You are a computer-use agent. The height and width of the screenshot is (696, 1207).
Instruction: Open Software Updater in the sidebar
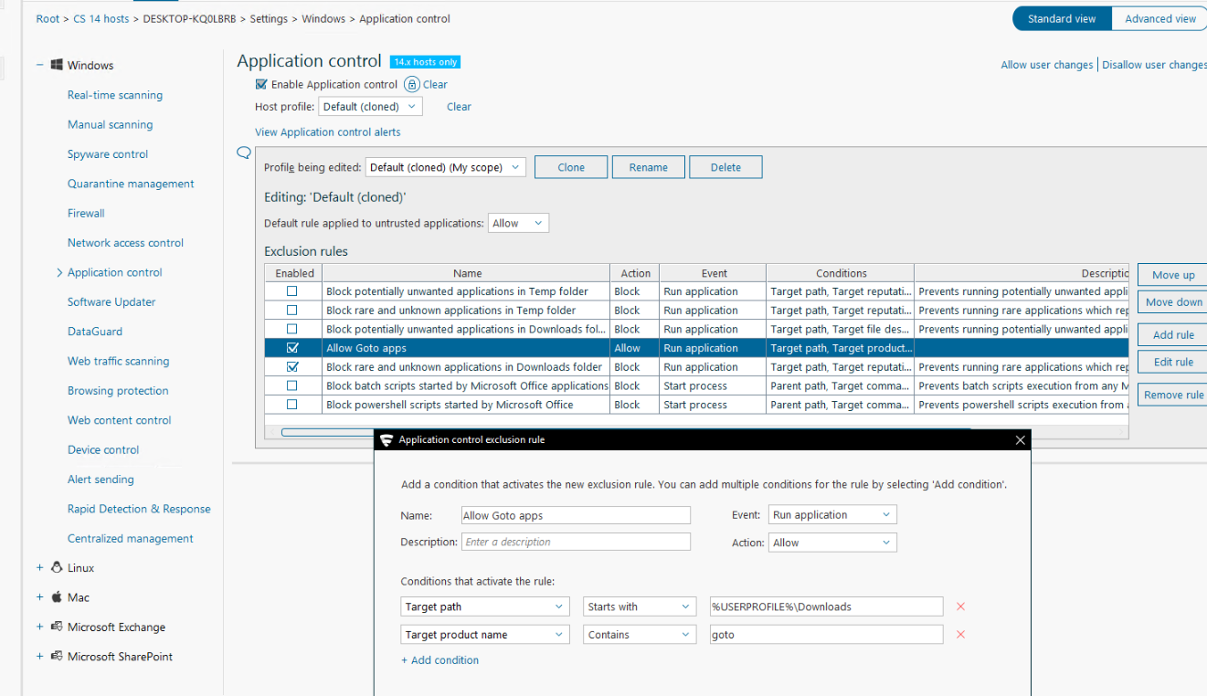pyautogui.click(x=111, y=301)
